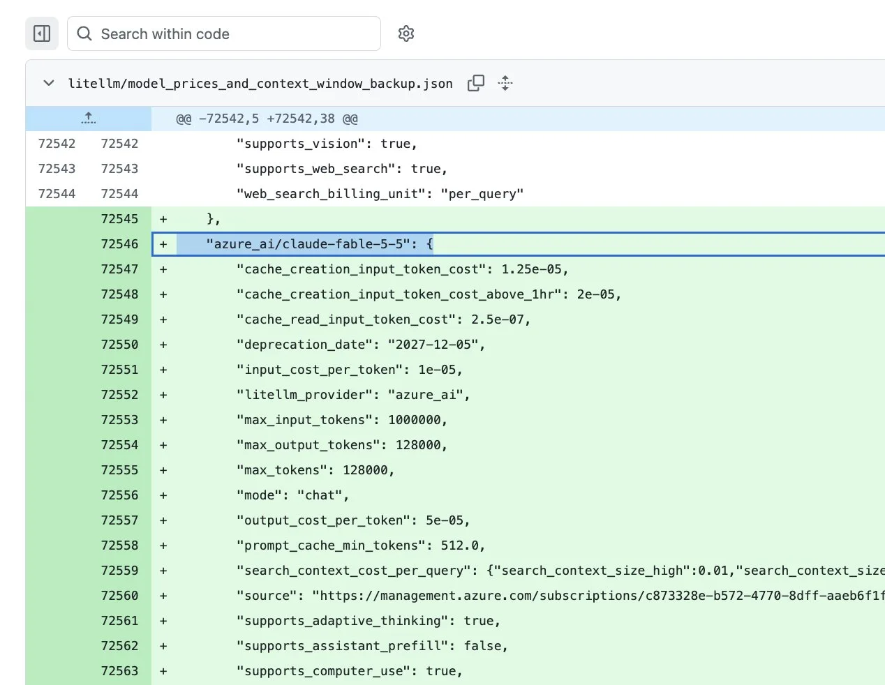The height and width of the screenshot is (685, 885).
Task: Select new line number 72562
Action: [119, 646]
